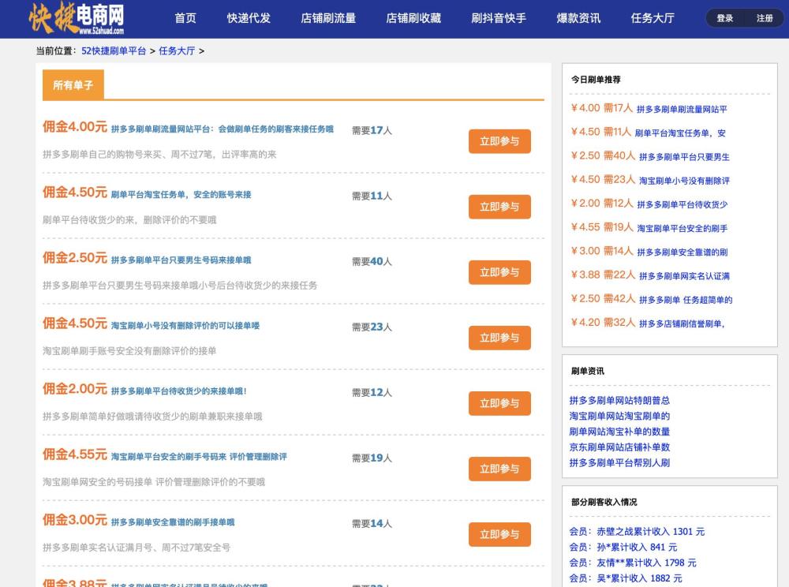Open task title 拼多多刷单安全靠谱的刷手接单哦
The image size is (789, 587).
point(173,522)
